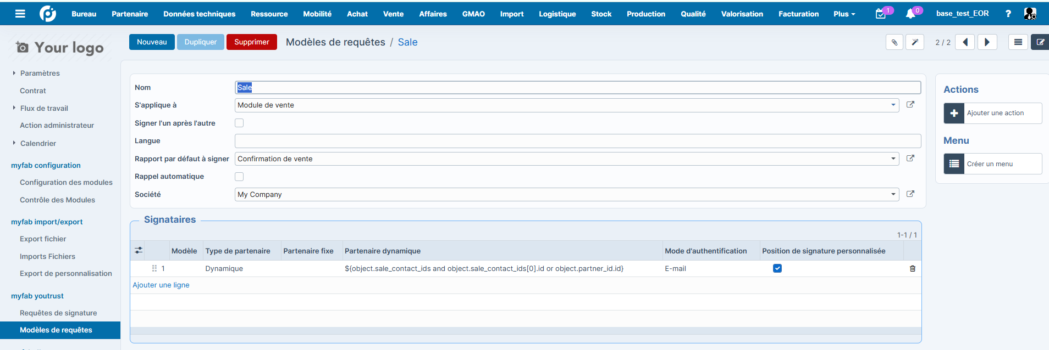
Task: Open the Production menu
Action: point(646,14)
